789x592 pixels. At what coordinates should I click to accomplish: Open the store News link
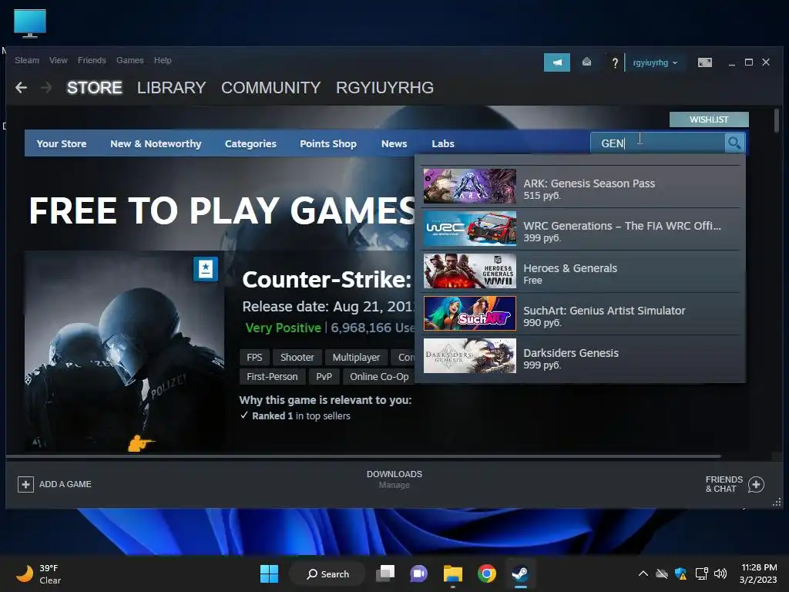[x=394, y=143]
